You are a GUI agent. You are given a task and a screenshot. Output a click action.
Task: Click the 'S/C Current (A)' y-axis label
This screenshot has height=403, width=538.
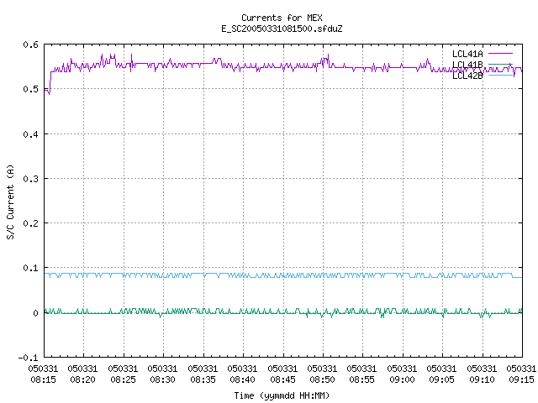11,201
